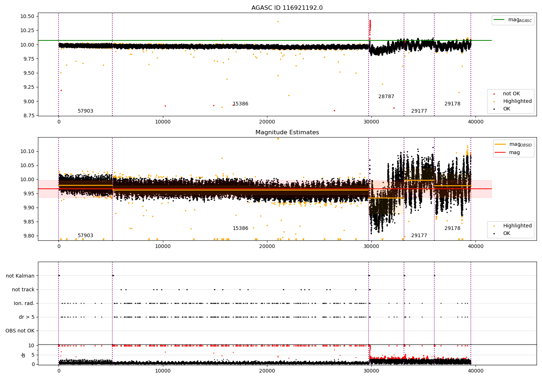Click orange mag OBSID legend entry in middle plot
Screen dimensions: 542x379
coord(500,144)
